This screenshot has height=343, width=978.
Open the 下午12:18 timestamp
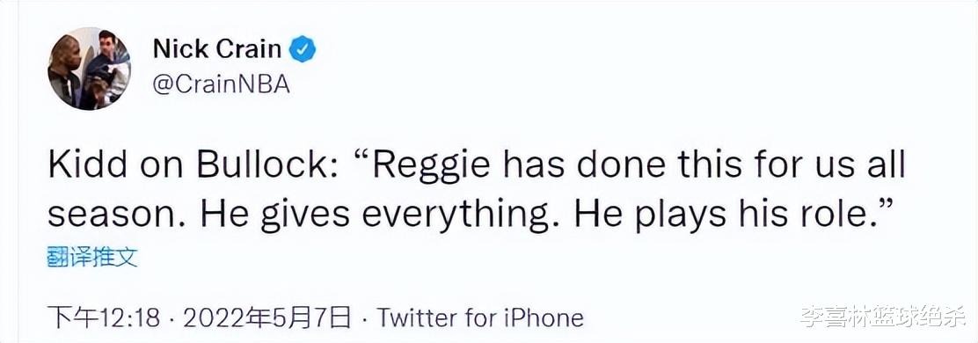tap(104, 317)
